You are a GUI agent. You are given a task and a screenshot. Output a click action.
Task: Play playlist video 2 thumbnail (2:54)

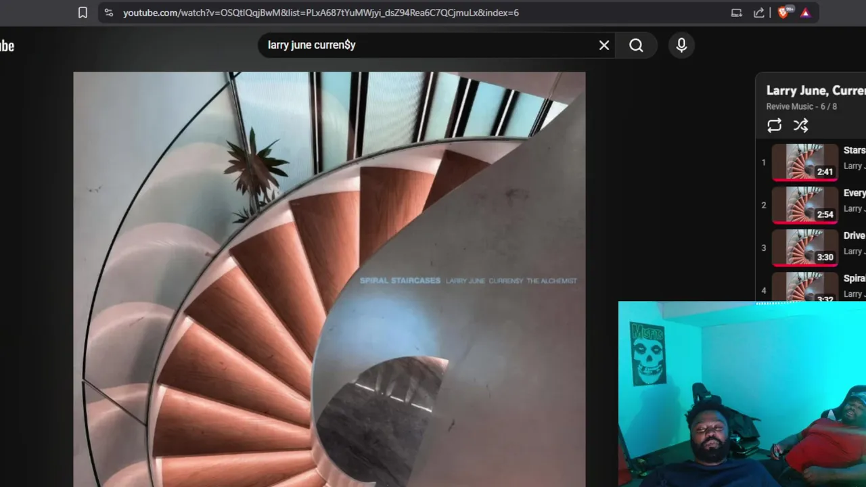point(805,205)
